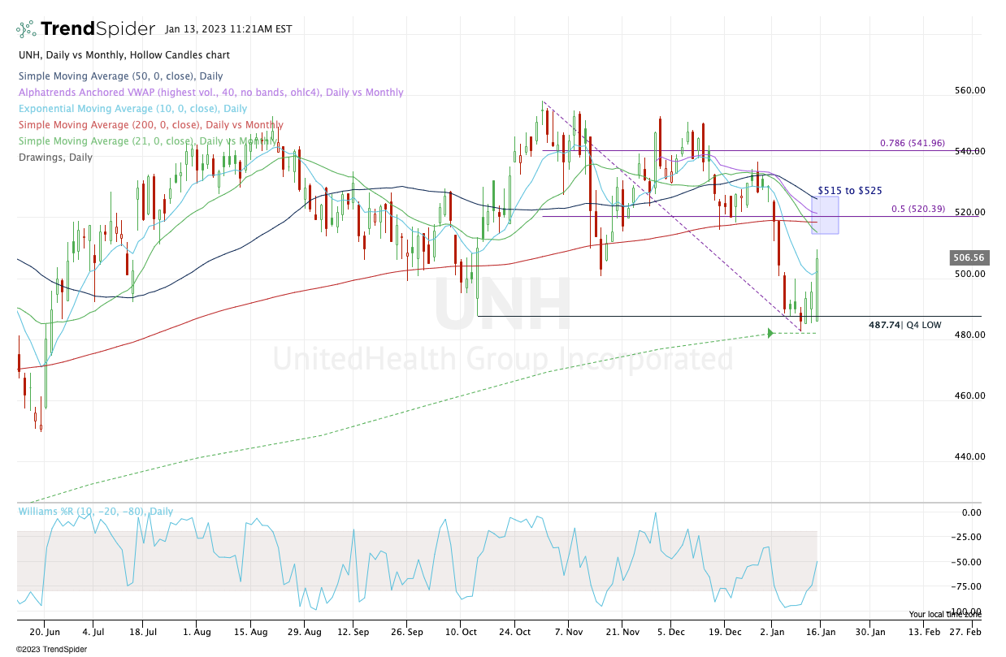Click the 0.786 (541.96) Fibonacci label
The image size is (1006, 657).
[913, 144]
